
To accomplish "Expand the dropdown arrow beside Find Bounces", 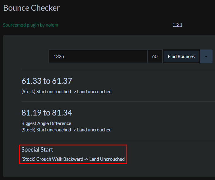I will [206, 57].
